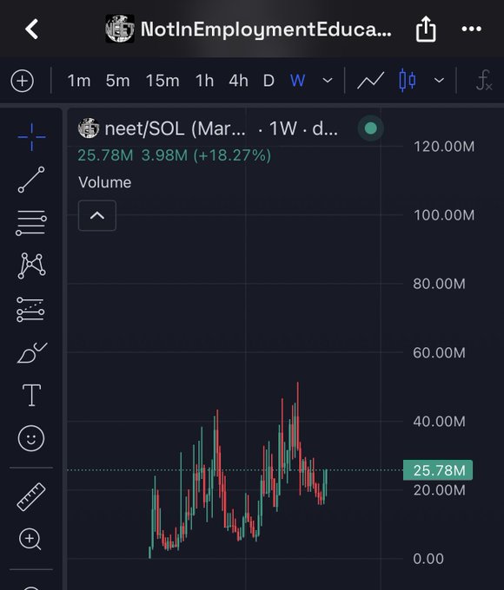This screenshot has height=590, width=504.
Task: Tap the 20.00M price axis label
Action: (439, 490)
